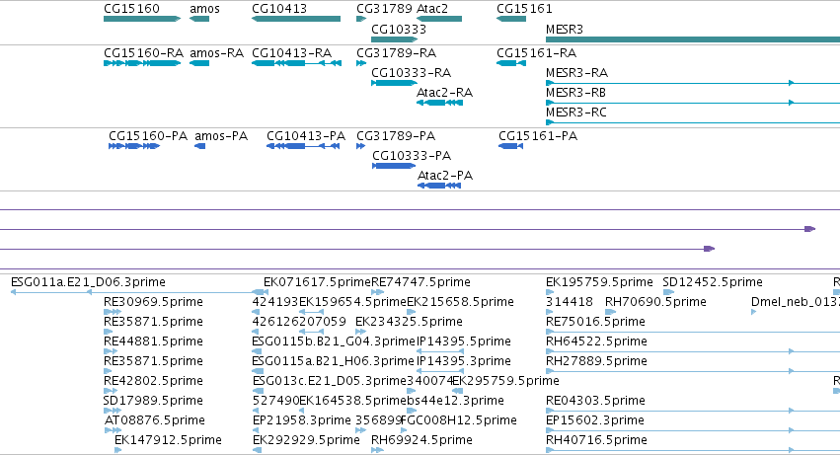840x455 pixels.
Task: Select the MESR3-RA transcript label
Action: point(576,73)
